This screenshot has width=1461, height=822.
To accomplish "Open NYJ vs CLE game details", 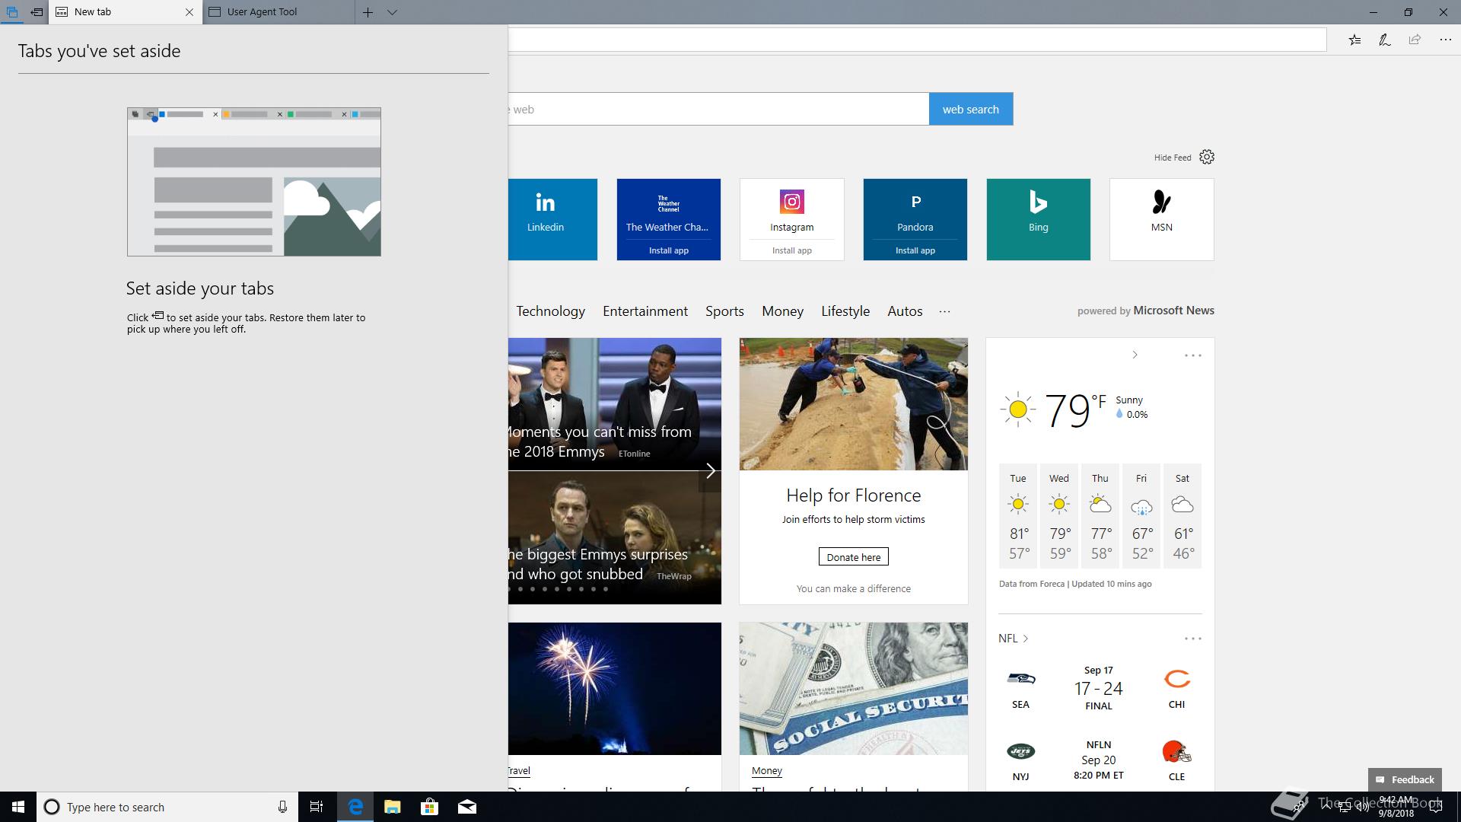I will [x=1098, y=760].
